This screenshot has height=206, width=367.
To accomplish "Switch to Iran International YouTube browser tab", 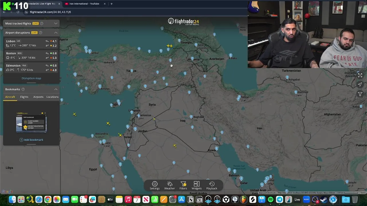I will point(84,4).
